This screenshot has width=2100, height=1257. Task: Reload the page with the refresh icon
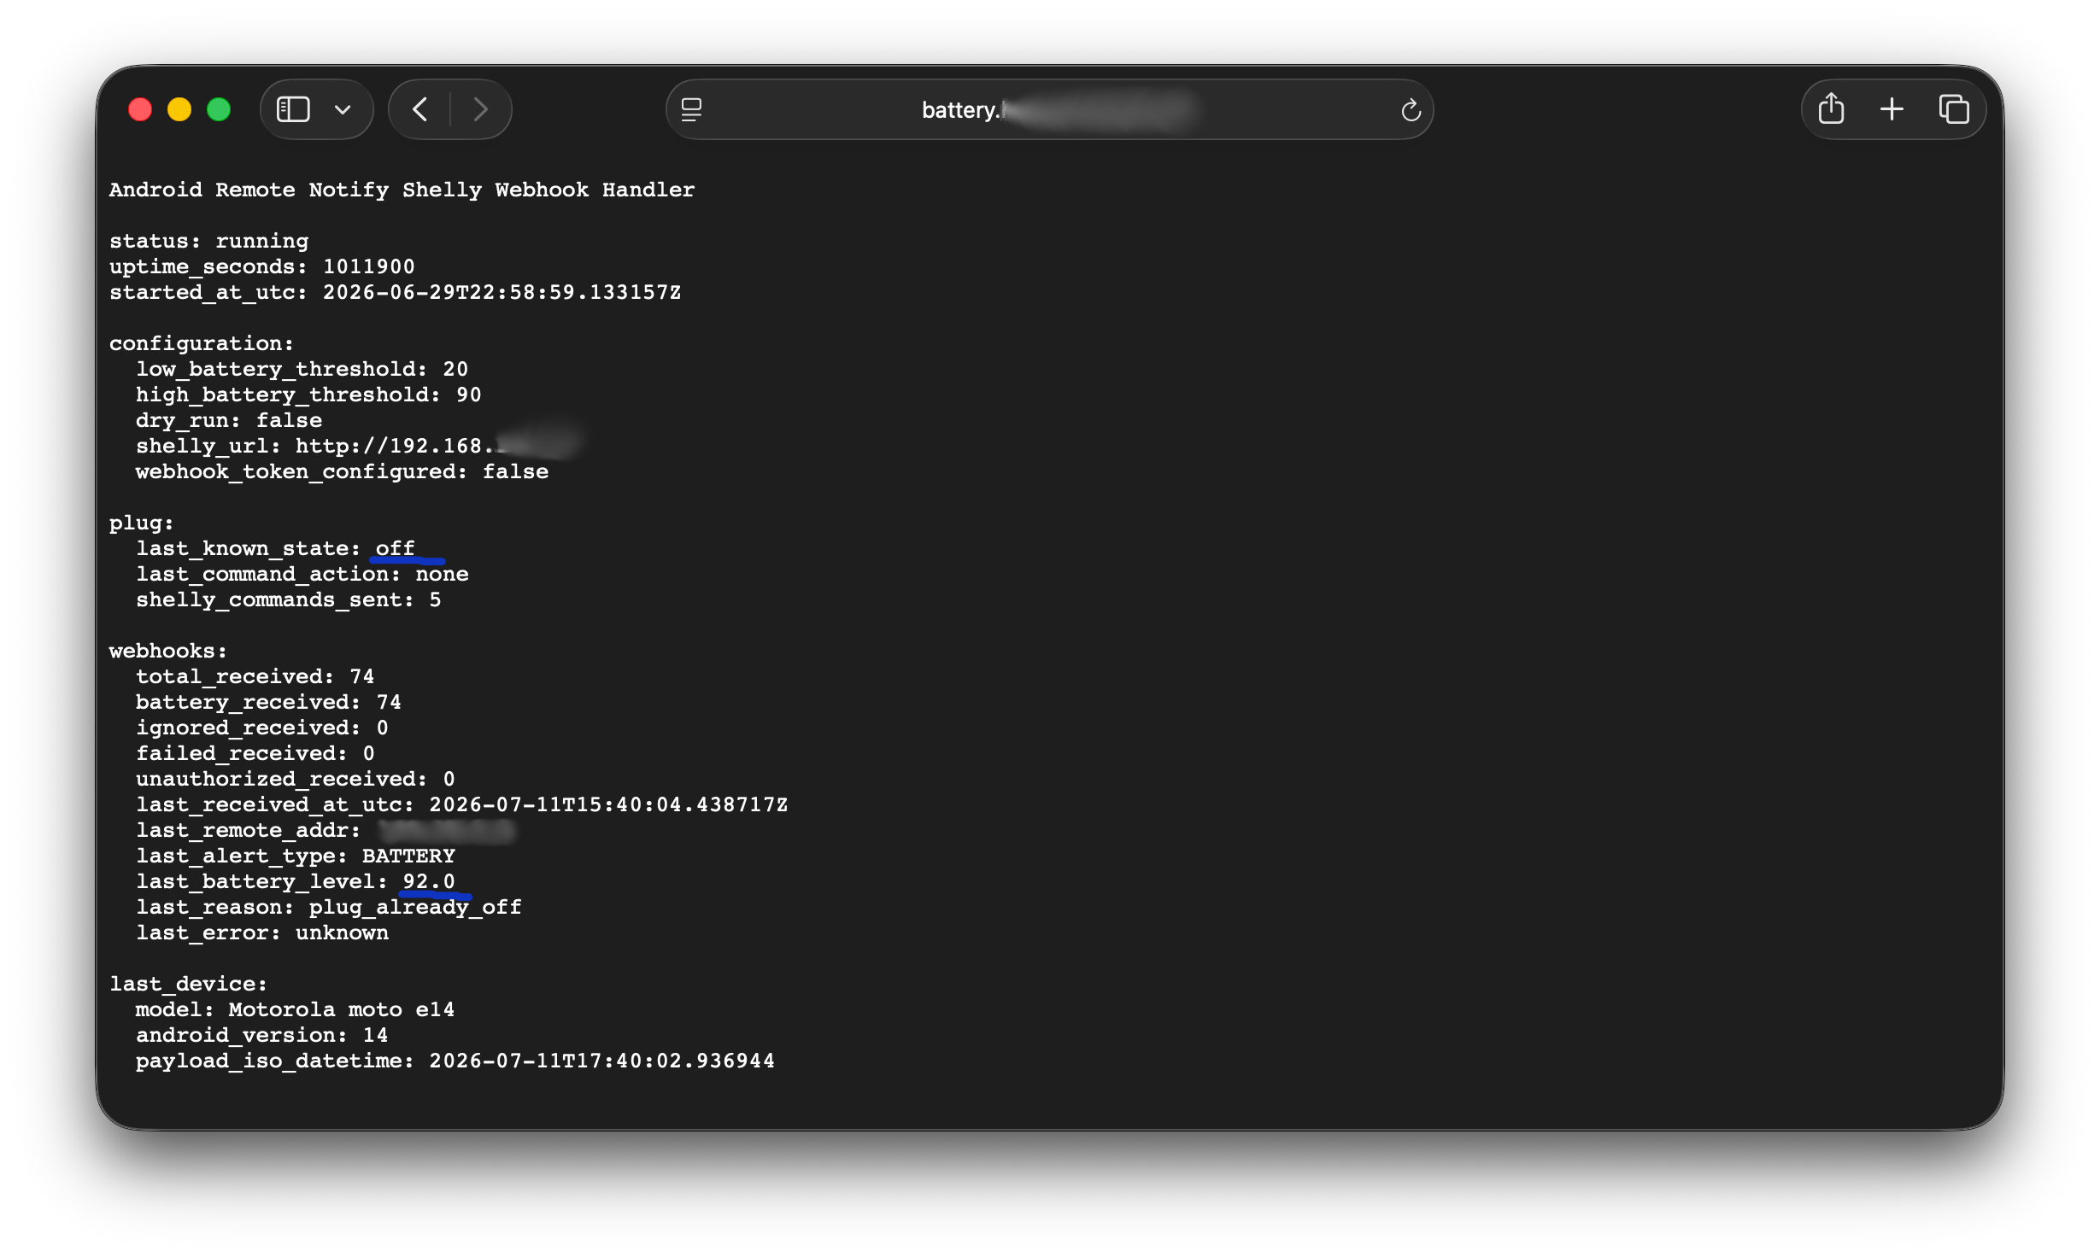coord(1411,109)
